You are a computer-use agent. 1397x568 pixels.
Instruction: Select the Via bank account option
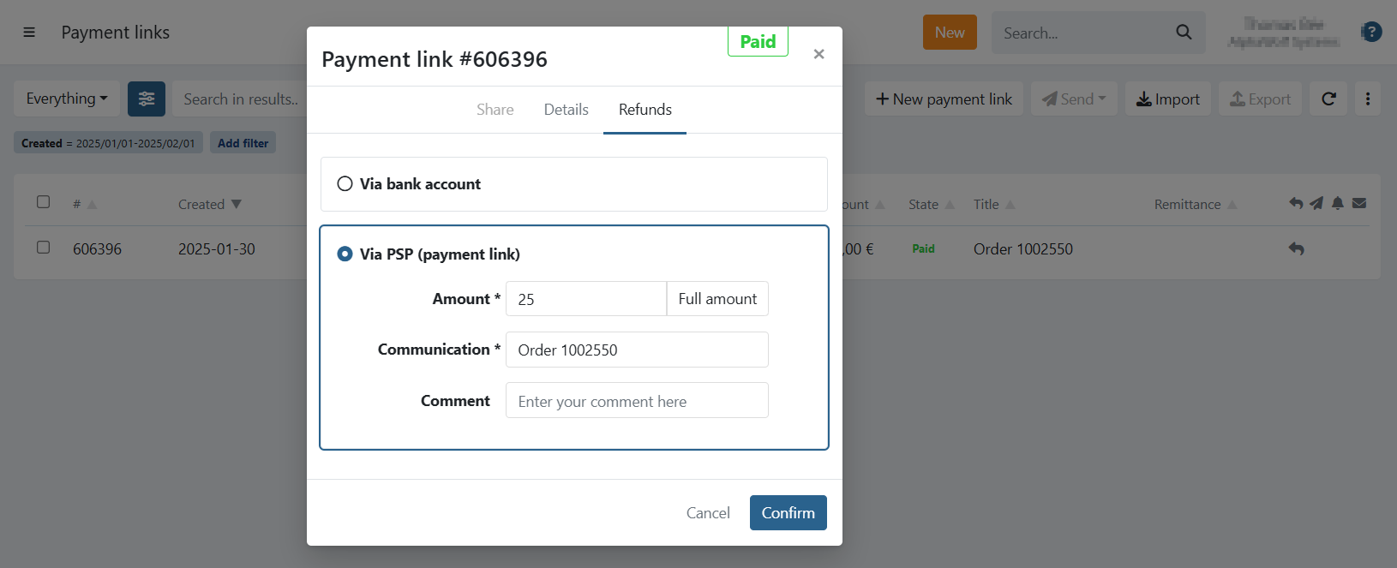(345, 184)
